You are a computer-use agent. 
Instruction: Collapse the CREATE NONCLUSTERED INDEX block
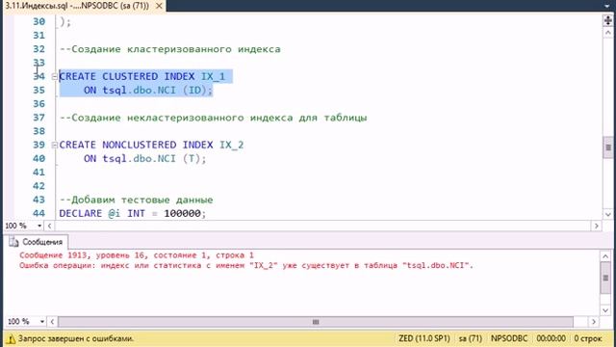click(55, 146)
